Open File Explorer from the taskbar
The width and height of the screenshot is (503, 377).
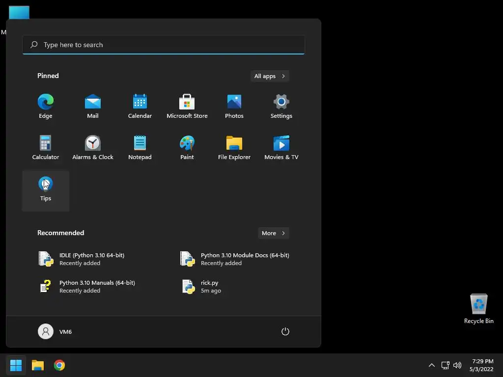coord(38,365)
